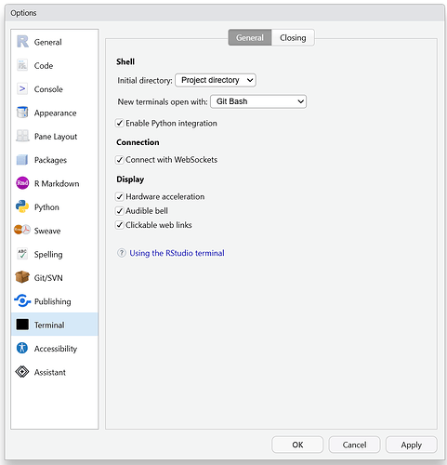
Task: Choose the Git/SVN label in the sidebar
Action: [48, 278]
